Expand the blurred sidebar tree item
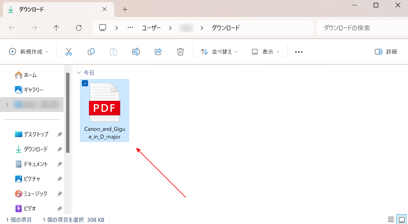 pos(7,105)
